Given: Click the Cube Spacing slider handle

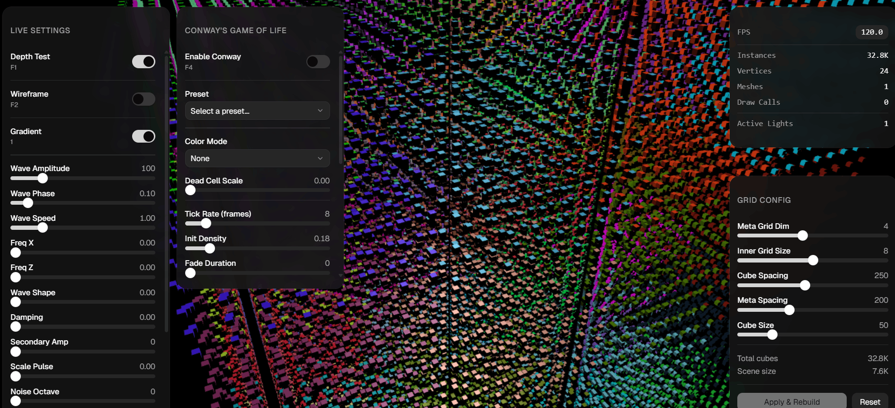Looking at the screenshot, I should (x=805, y=285).
